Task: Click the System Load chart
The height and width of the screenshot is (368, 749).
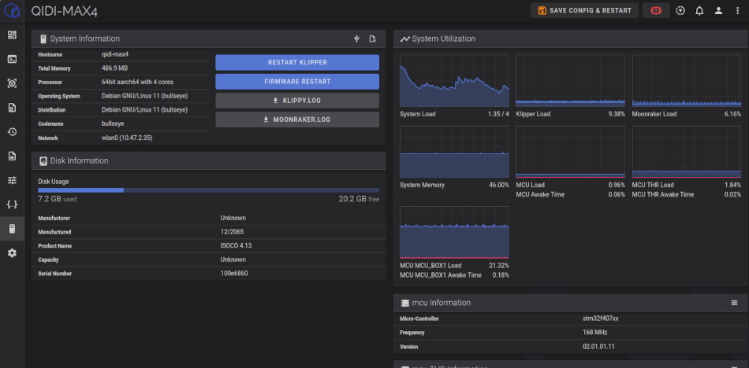Action: click(454, 80)
